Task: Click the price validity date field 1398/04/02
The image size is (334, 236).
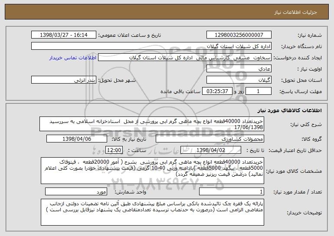Action: 211,150
